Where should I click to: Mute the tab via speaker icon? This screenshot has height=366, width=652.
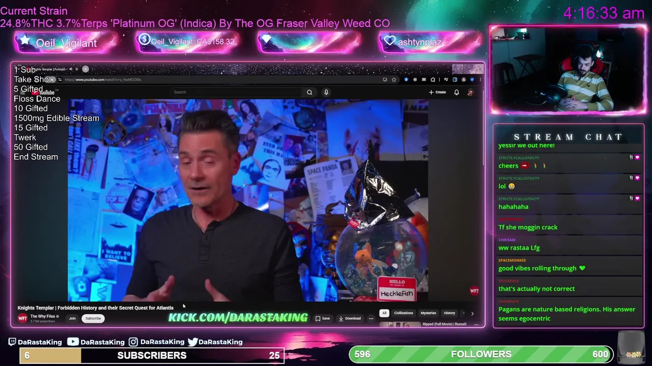click(x=70, y=69)
